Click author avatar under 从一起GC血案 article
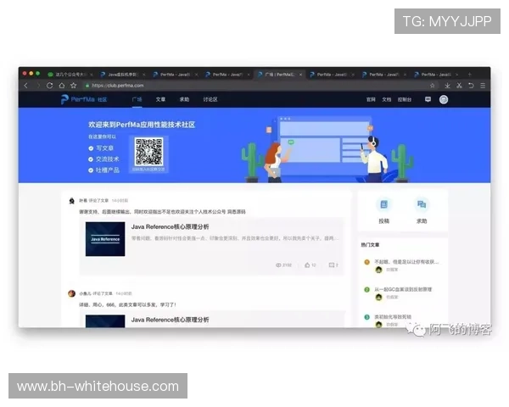The height and width of the screenshot is (407, 509). point(378,297)
